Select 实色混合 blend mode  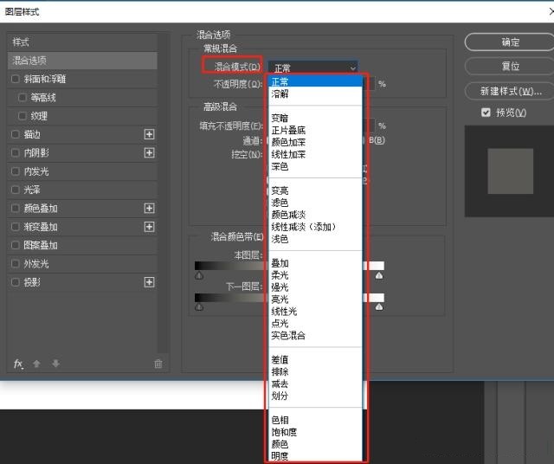[x=315, y=335]
